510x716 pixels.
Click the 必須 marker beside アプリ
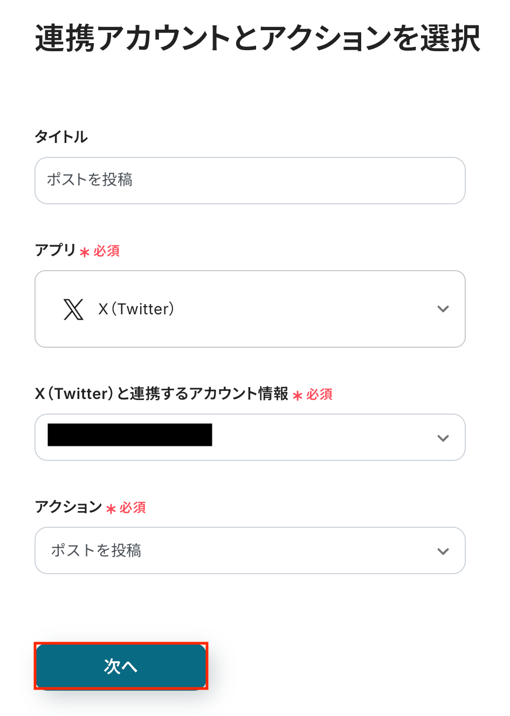[107, 251]
